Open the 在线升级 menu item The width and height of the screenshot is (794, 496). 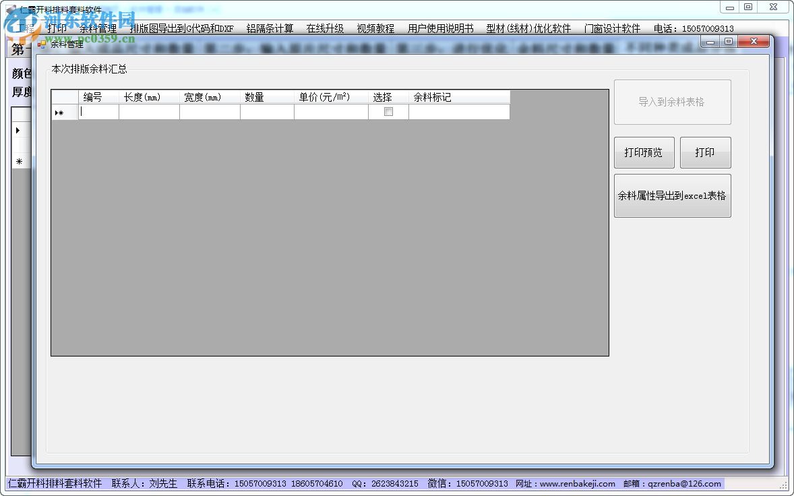[x=325, y=29]
